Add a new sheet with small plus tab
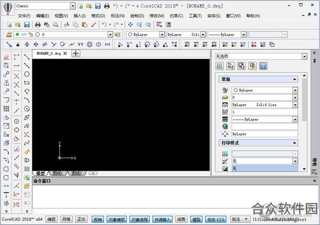 pyautogui.click(x=93, y=173)
